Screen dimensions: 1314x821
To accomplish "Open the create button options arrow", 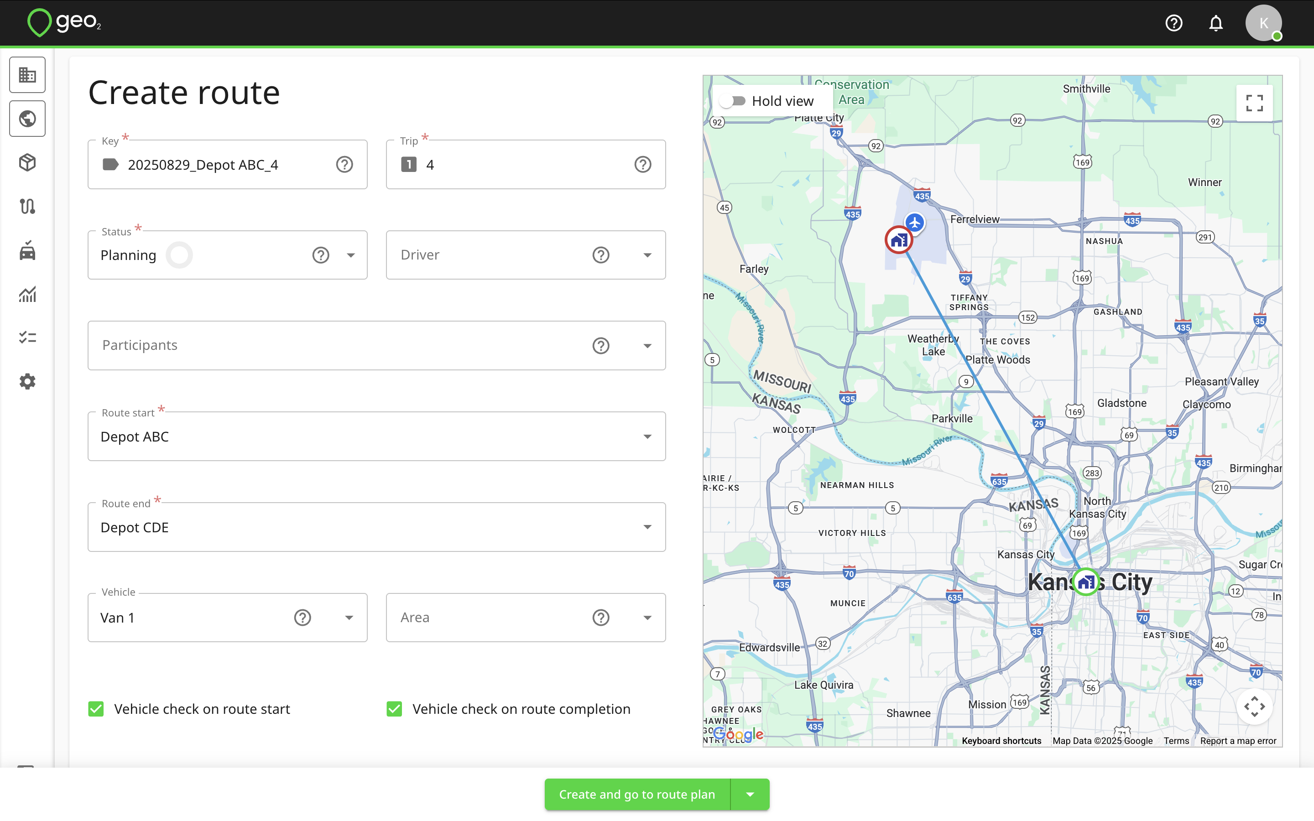I will coord(751,795).
